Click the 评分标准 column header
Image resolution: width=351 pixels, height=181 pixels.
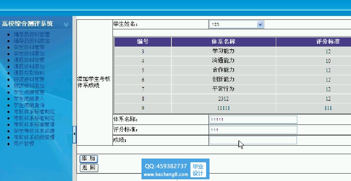[328, 42]
